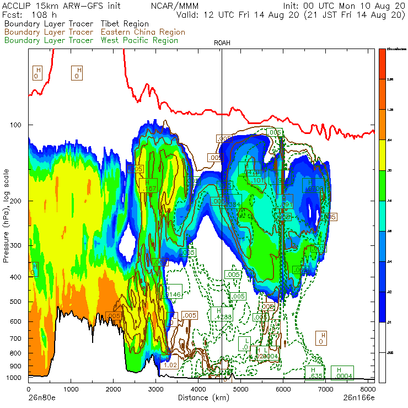
Task: Click the 'Pressure (hPa), log scale' axis title
Action: pos(6,216)
